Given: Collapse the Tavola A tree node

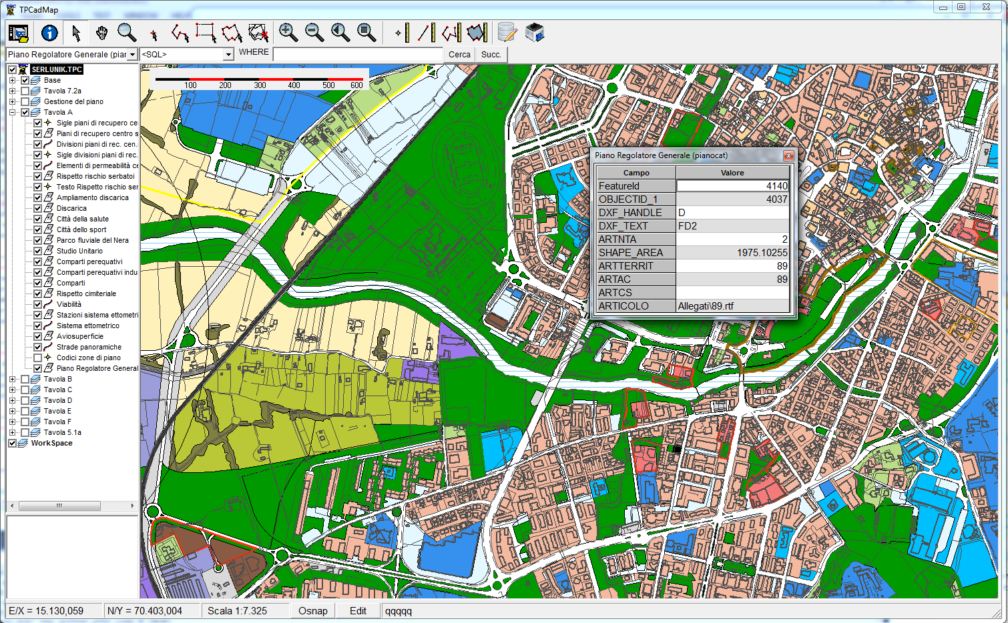Looking at the screenshot, I should click(12, 112).
